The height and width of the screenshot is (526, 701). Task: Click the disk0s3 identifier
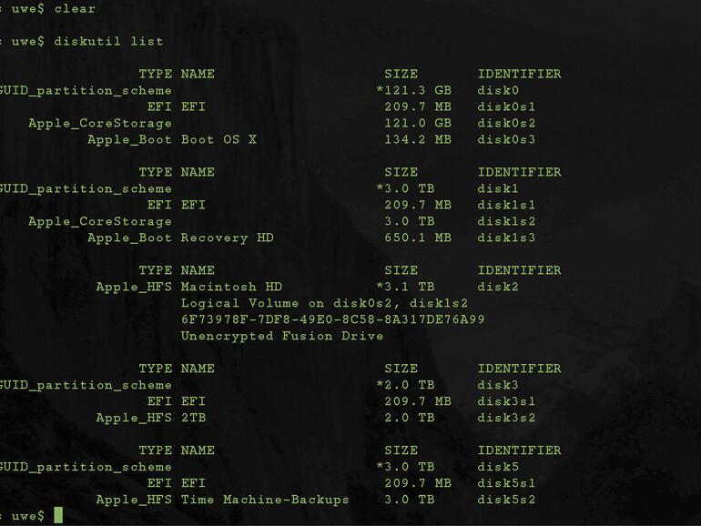tap(506, 139)
